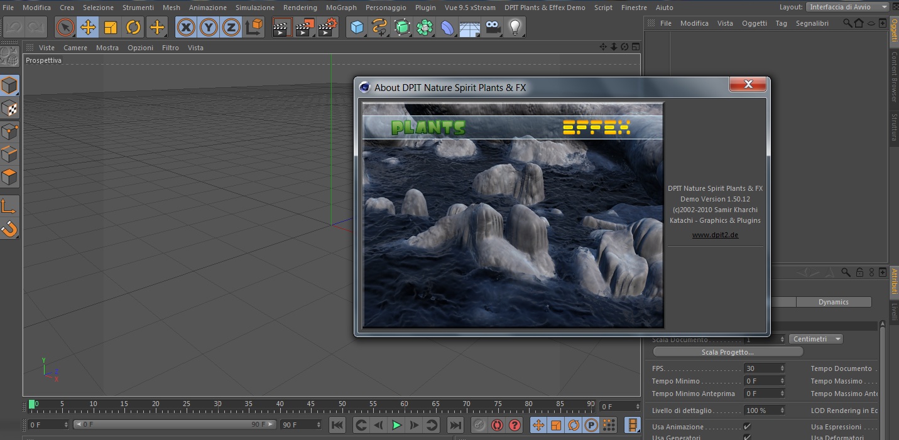Click the timeline preview range slider bar

pos(175,424)
